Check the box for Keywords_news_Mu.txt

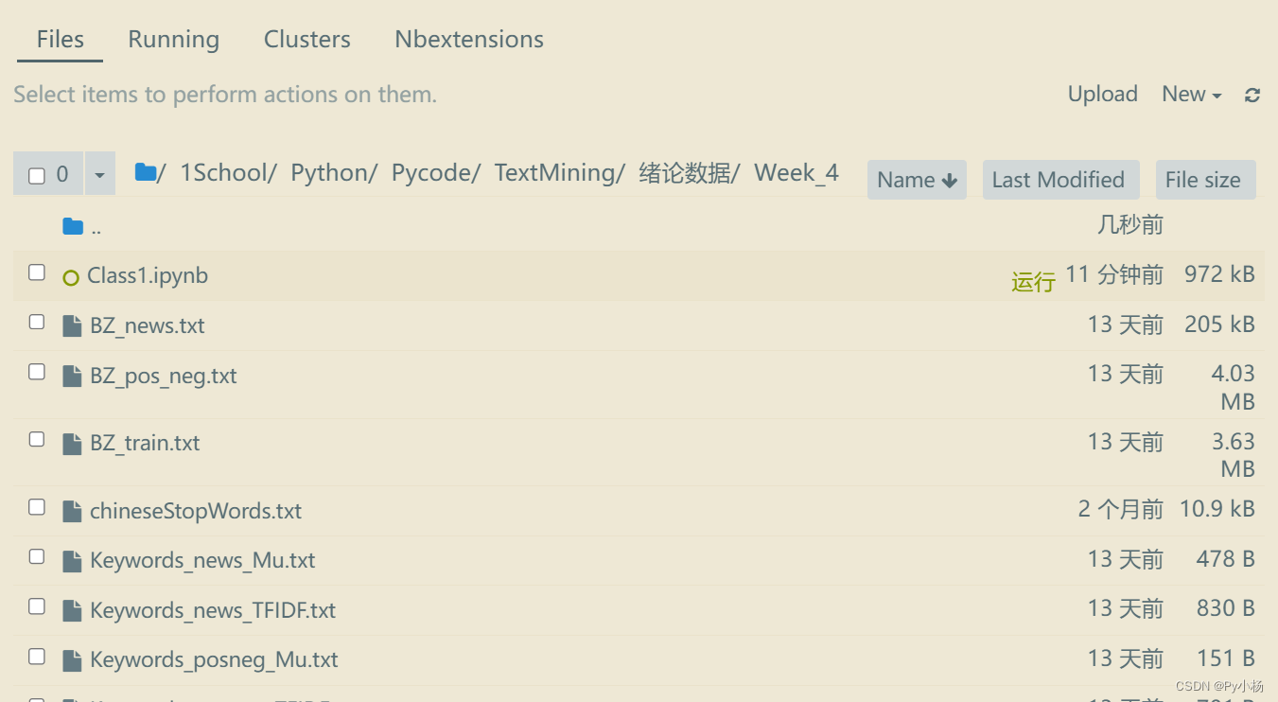tap(37, 556)
